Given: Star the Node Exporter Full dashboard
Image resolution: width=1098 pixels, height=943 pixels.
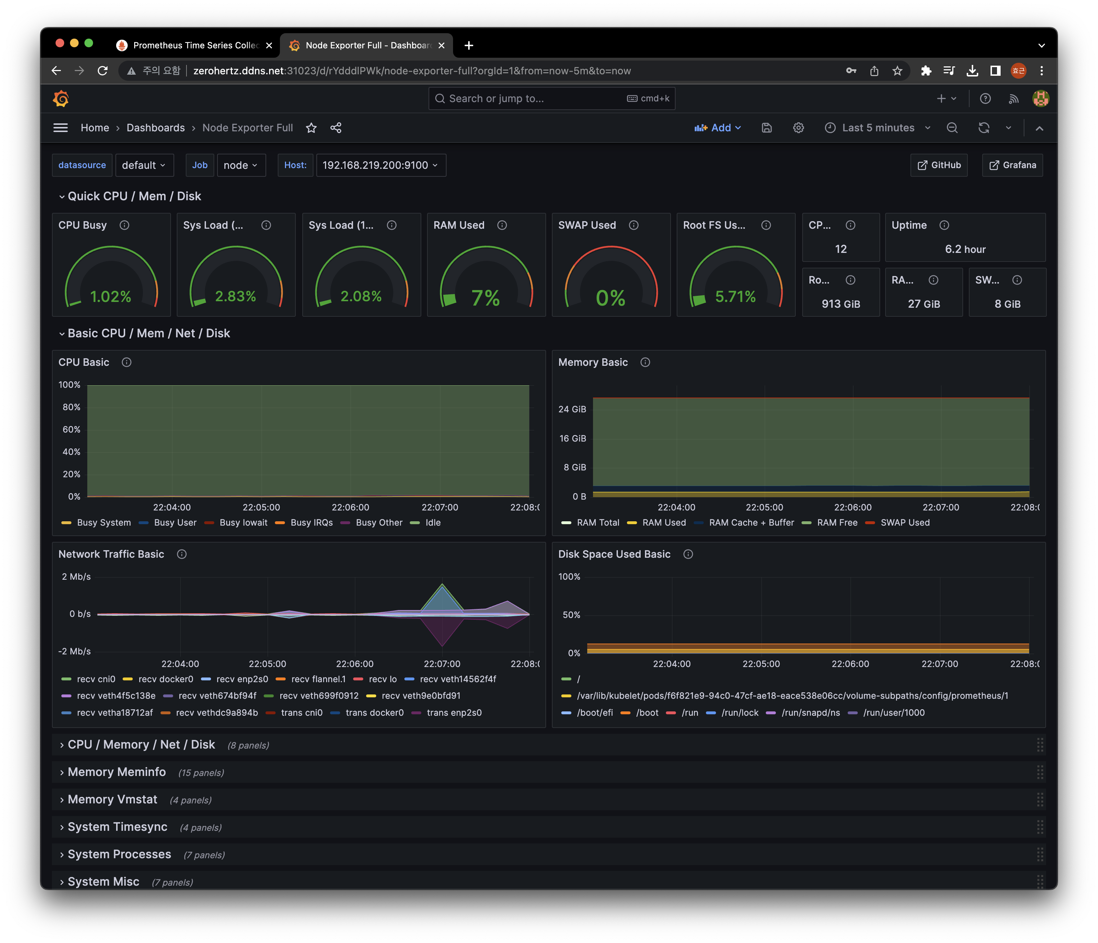Looking at the screenshot, I should [311, 128].
